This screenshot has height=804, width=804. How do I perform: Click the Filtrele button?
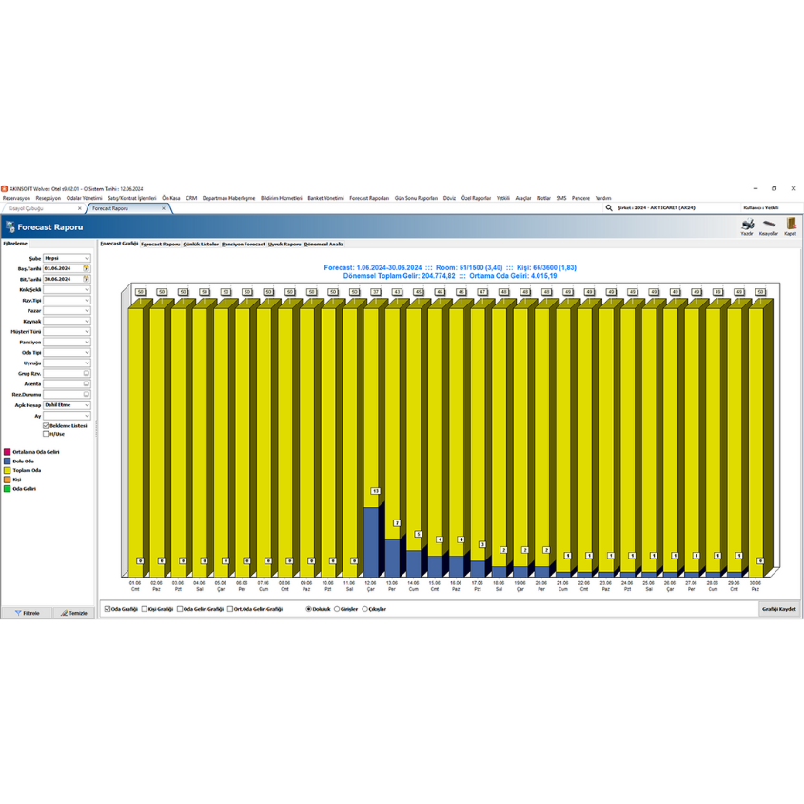[x=27, y=613]
